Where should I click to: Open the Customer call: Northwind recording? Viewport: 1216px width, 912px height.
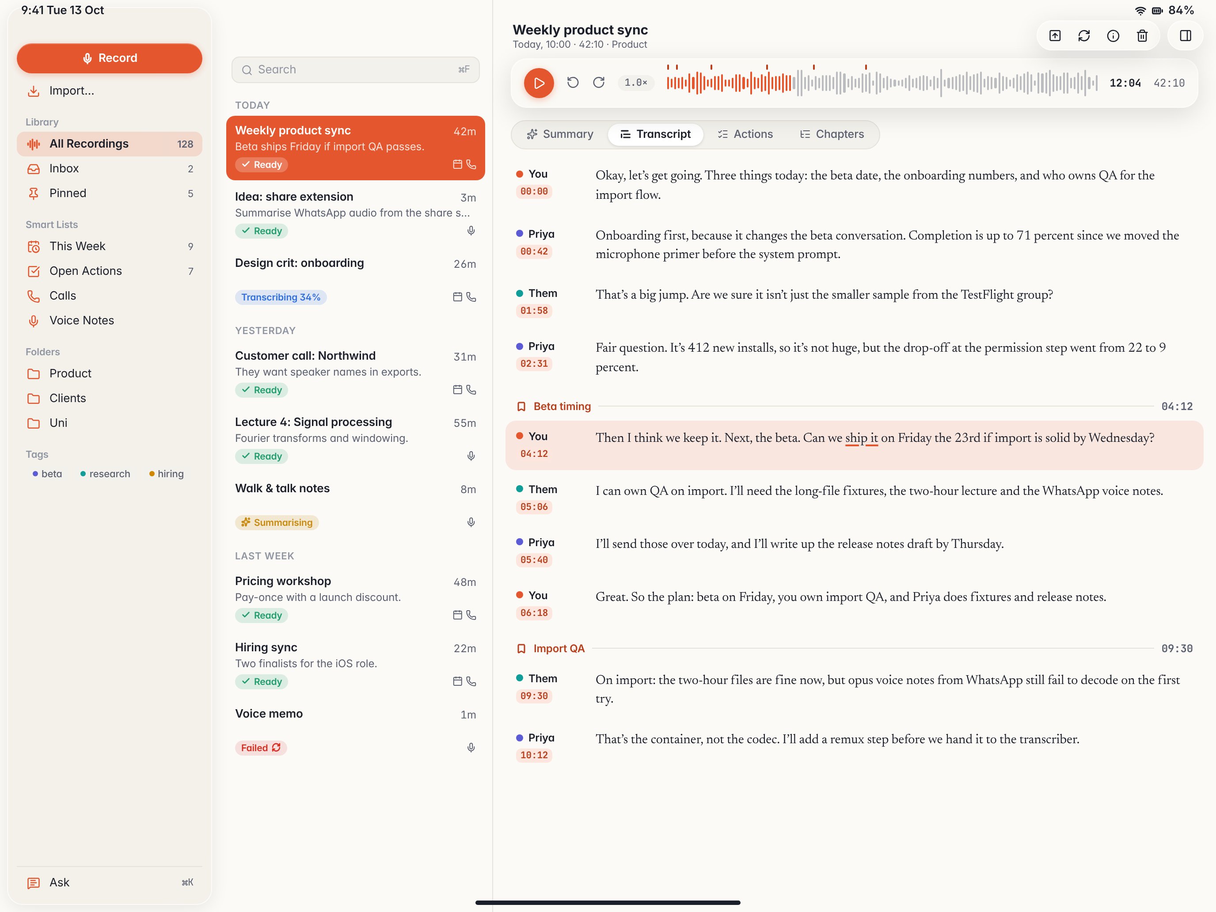click(355, 373)
